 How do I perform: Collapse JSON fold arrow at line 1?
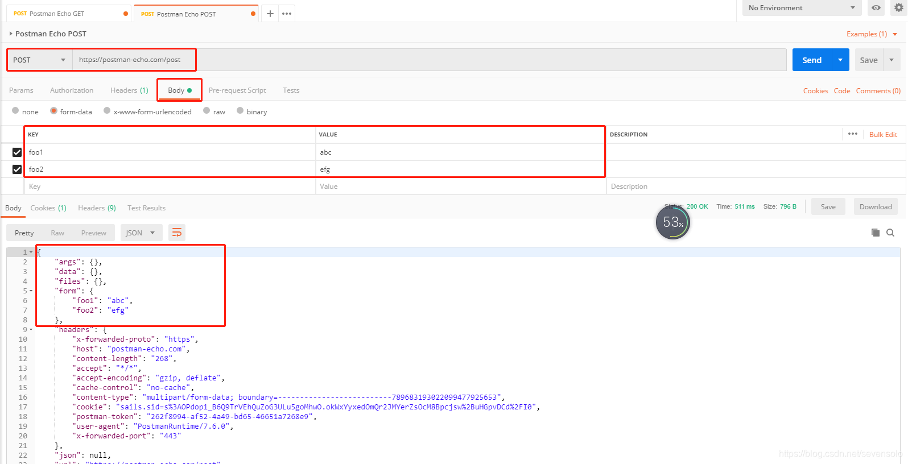coord(31,252)
